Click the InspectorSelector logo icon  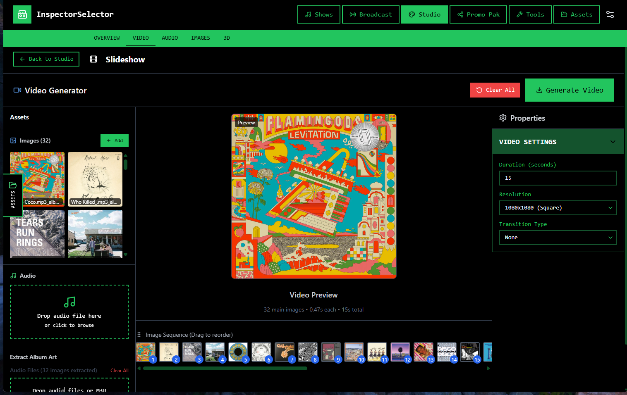[22, 14]
